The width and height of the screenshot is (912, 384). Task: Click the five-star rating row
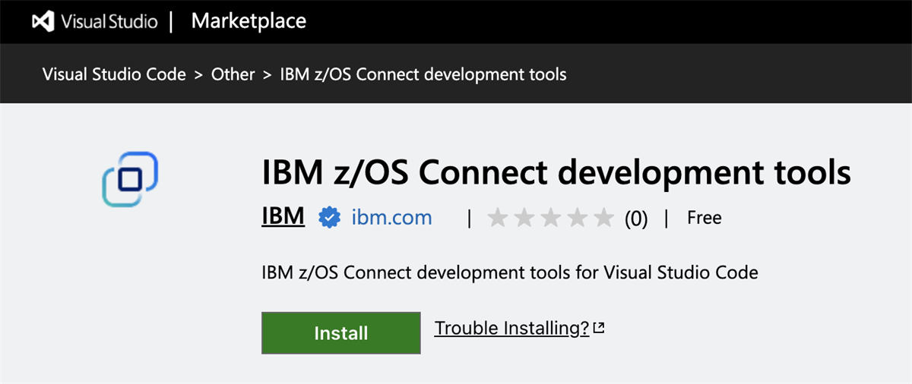[x=550, y=219]
